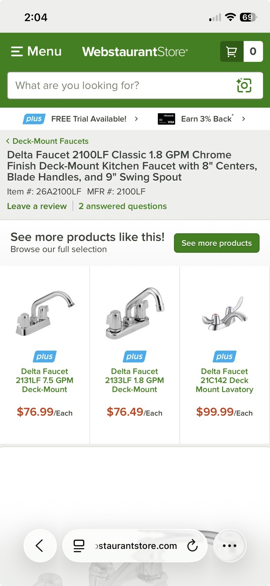The height and width of the screenshot is (586, 270).
Task: Open browser three-dot more options
Action: tap(229, 546)
